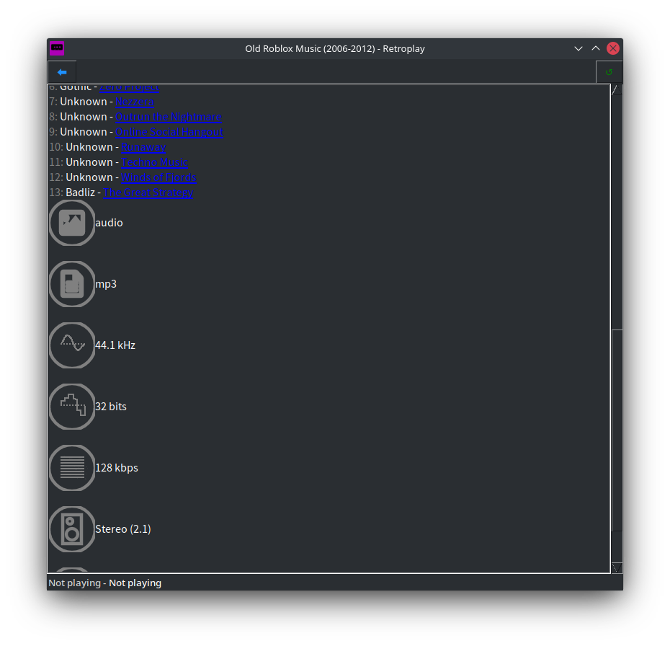Image resolution: width=670 pixels, height=646 pixels.
Task: Click the scrollbar up arrow
Action: (x=617, y=90)
